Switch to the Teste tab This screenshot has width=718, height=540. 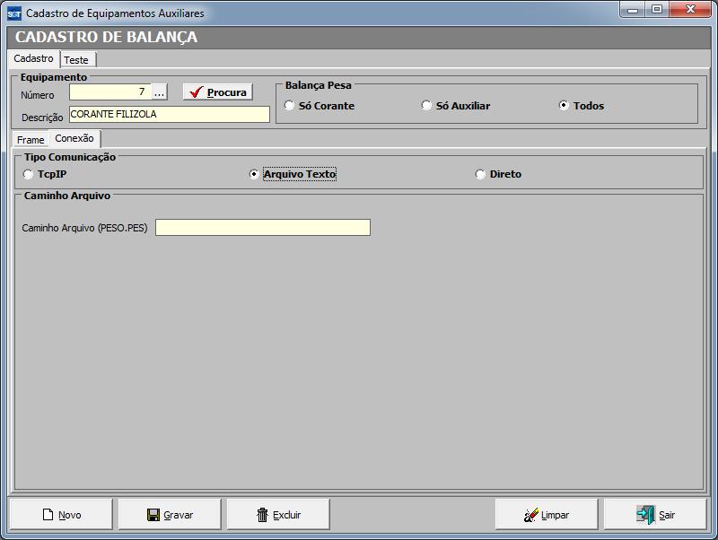pos(76,60)
